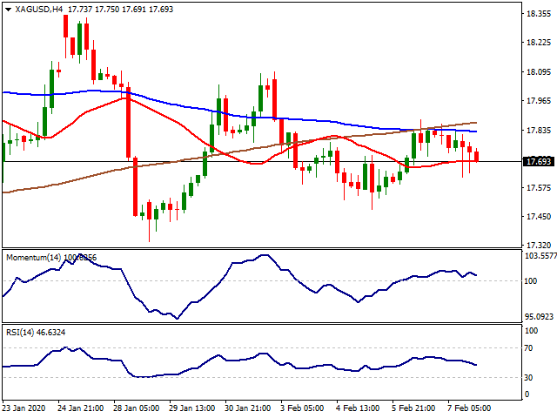This screenshot has width=557, height=418.
Task: Click the 4 Feb 13:00 time label
Action: (x=358, y=408)
